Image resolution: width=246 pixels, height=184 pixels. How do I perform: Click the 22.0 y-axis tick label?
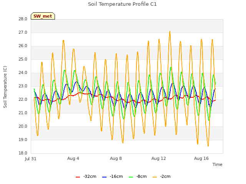click(23, 100)
